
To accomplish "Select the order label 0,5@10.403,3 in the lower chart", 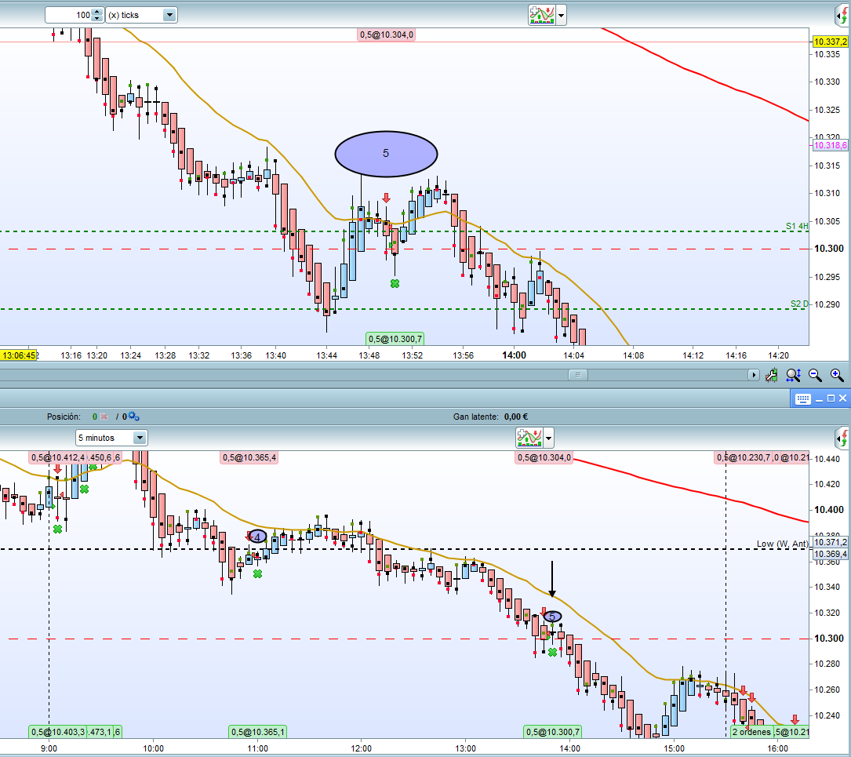I will point(58,732).
